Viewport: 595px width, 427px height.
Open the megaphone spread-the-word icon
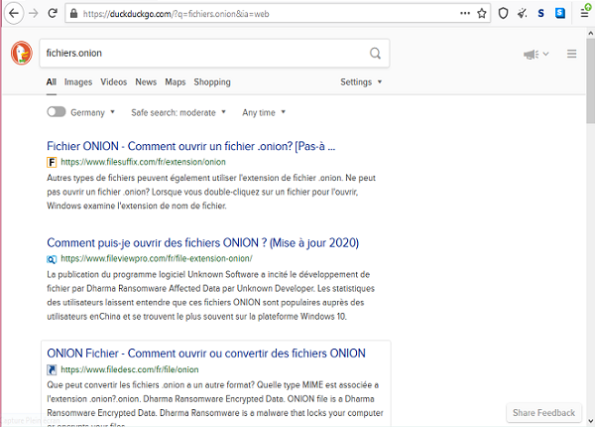pyautogui.click(x=531, y=55)
